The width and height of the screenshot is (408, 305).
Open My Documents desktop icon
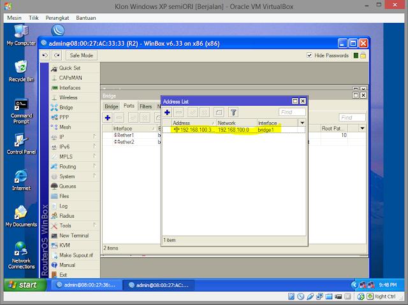[21, 216]
